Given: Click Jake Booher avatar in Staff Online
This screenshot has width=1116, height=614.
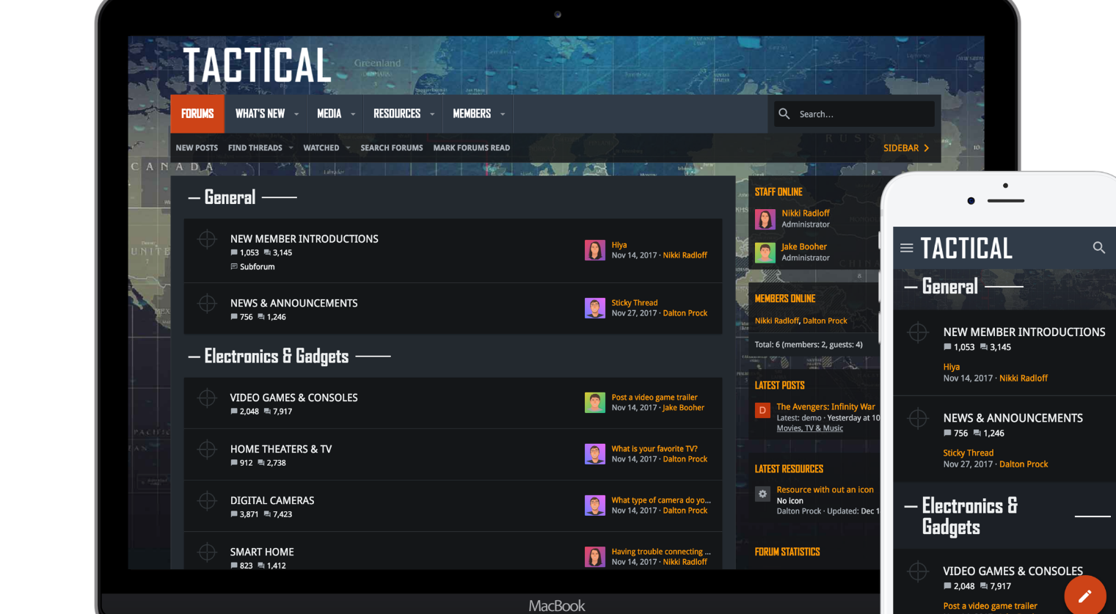Looking at the screenshot, I should click(765, 252).
